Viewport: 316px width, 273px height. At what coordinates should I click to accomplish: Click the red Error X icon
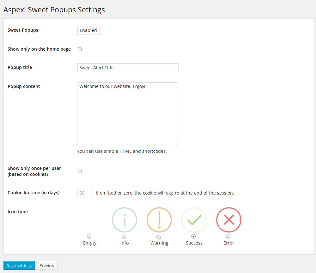coord(229,220)
